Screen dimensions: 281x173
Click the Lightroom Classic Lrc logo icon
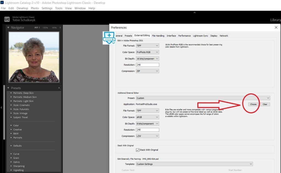click(x=7, y=19)
